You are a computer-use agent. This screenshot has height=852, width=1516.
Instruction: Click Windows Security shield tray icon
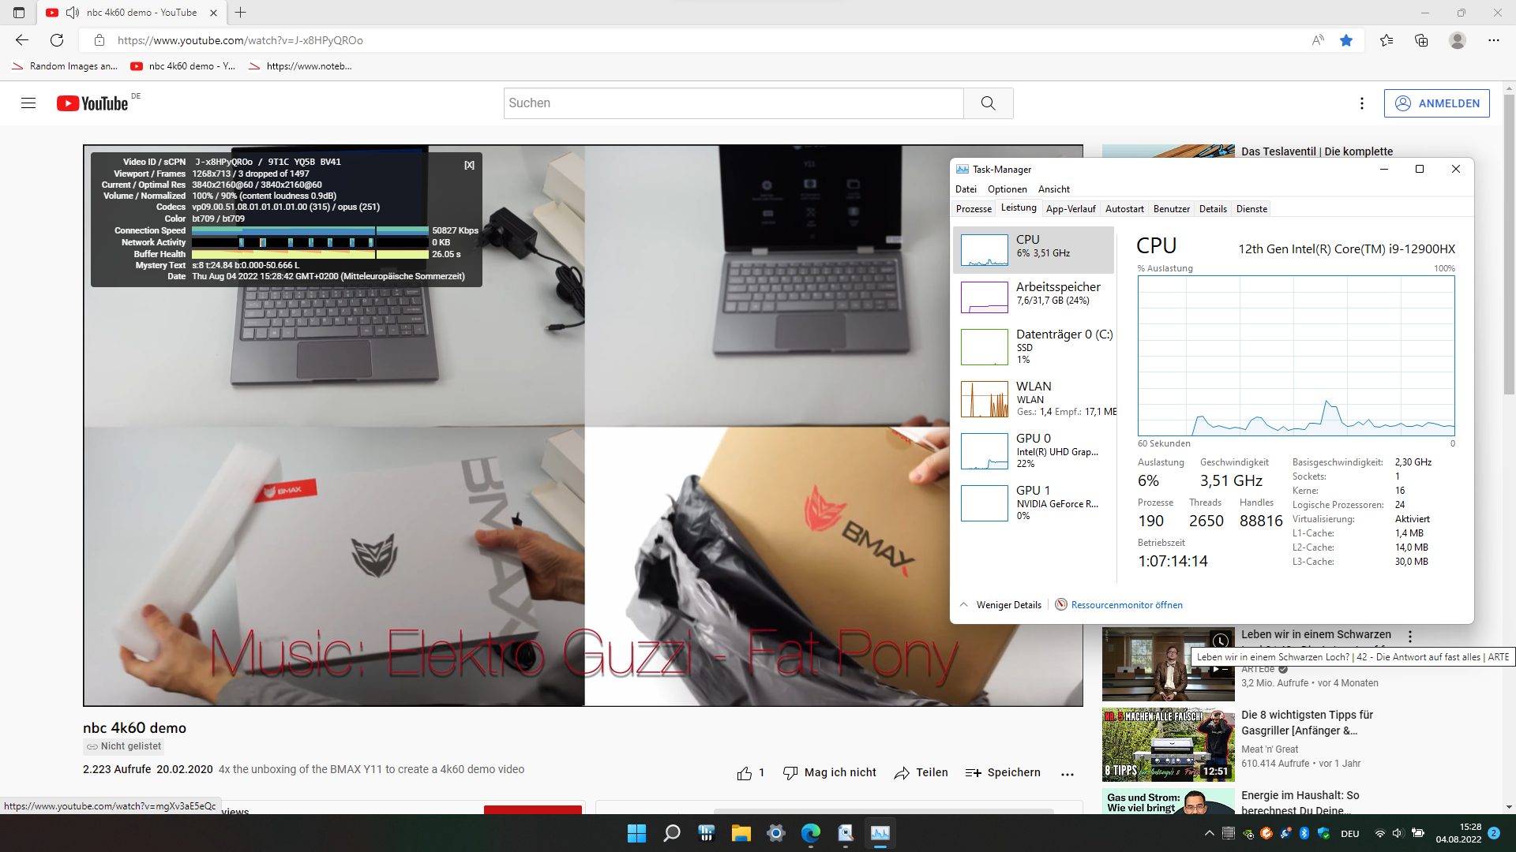pyautogui.click(x=1323, y=833)
